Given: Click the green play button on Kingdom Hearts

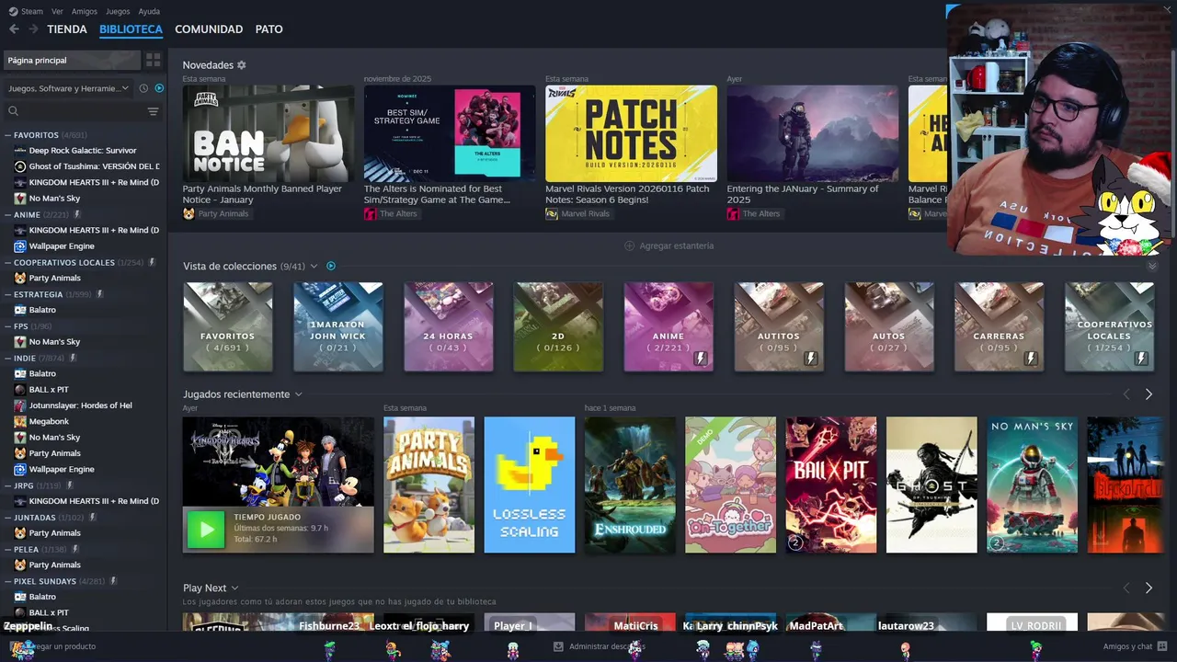Looking at the screenshot, I should pyautogui.click(x=206, y=530).
